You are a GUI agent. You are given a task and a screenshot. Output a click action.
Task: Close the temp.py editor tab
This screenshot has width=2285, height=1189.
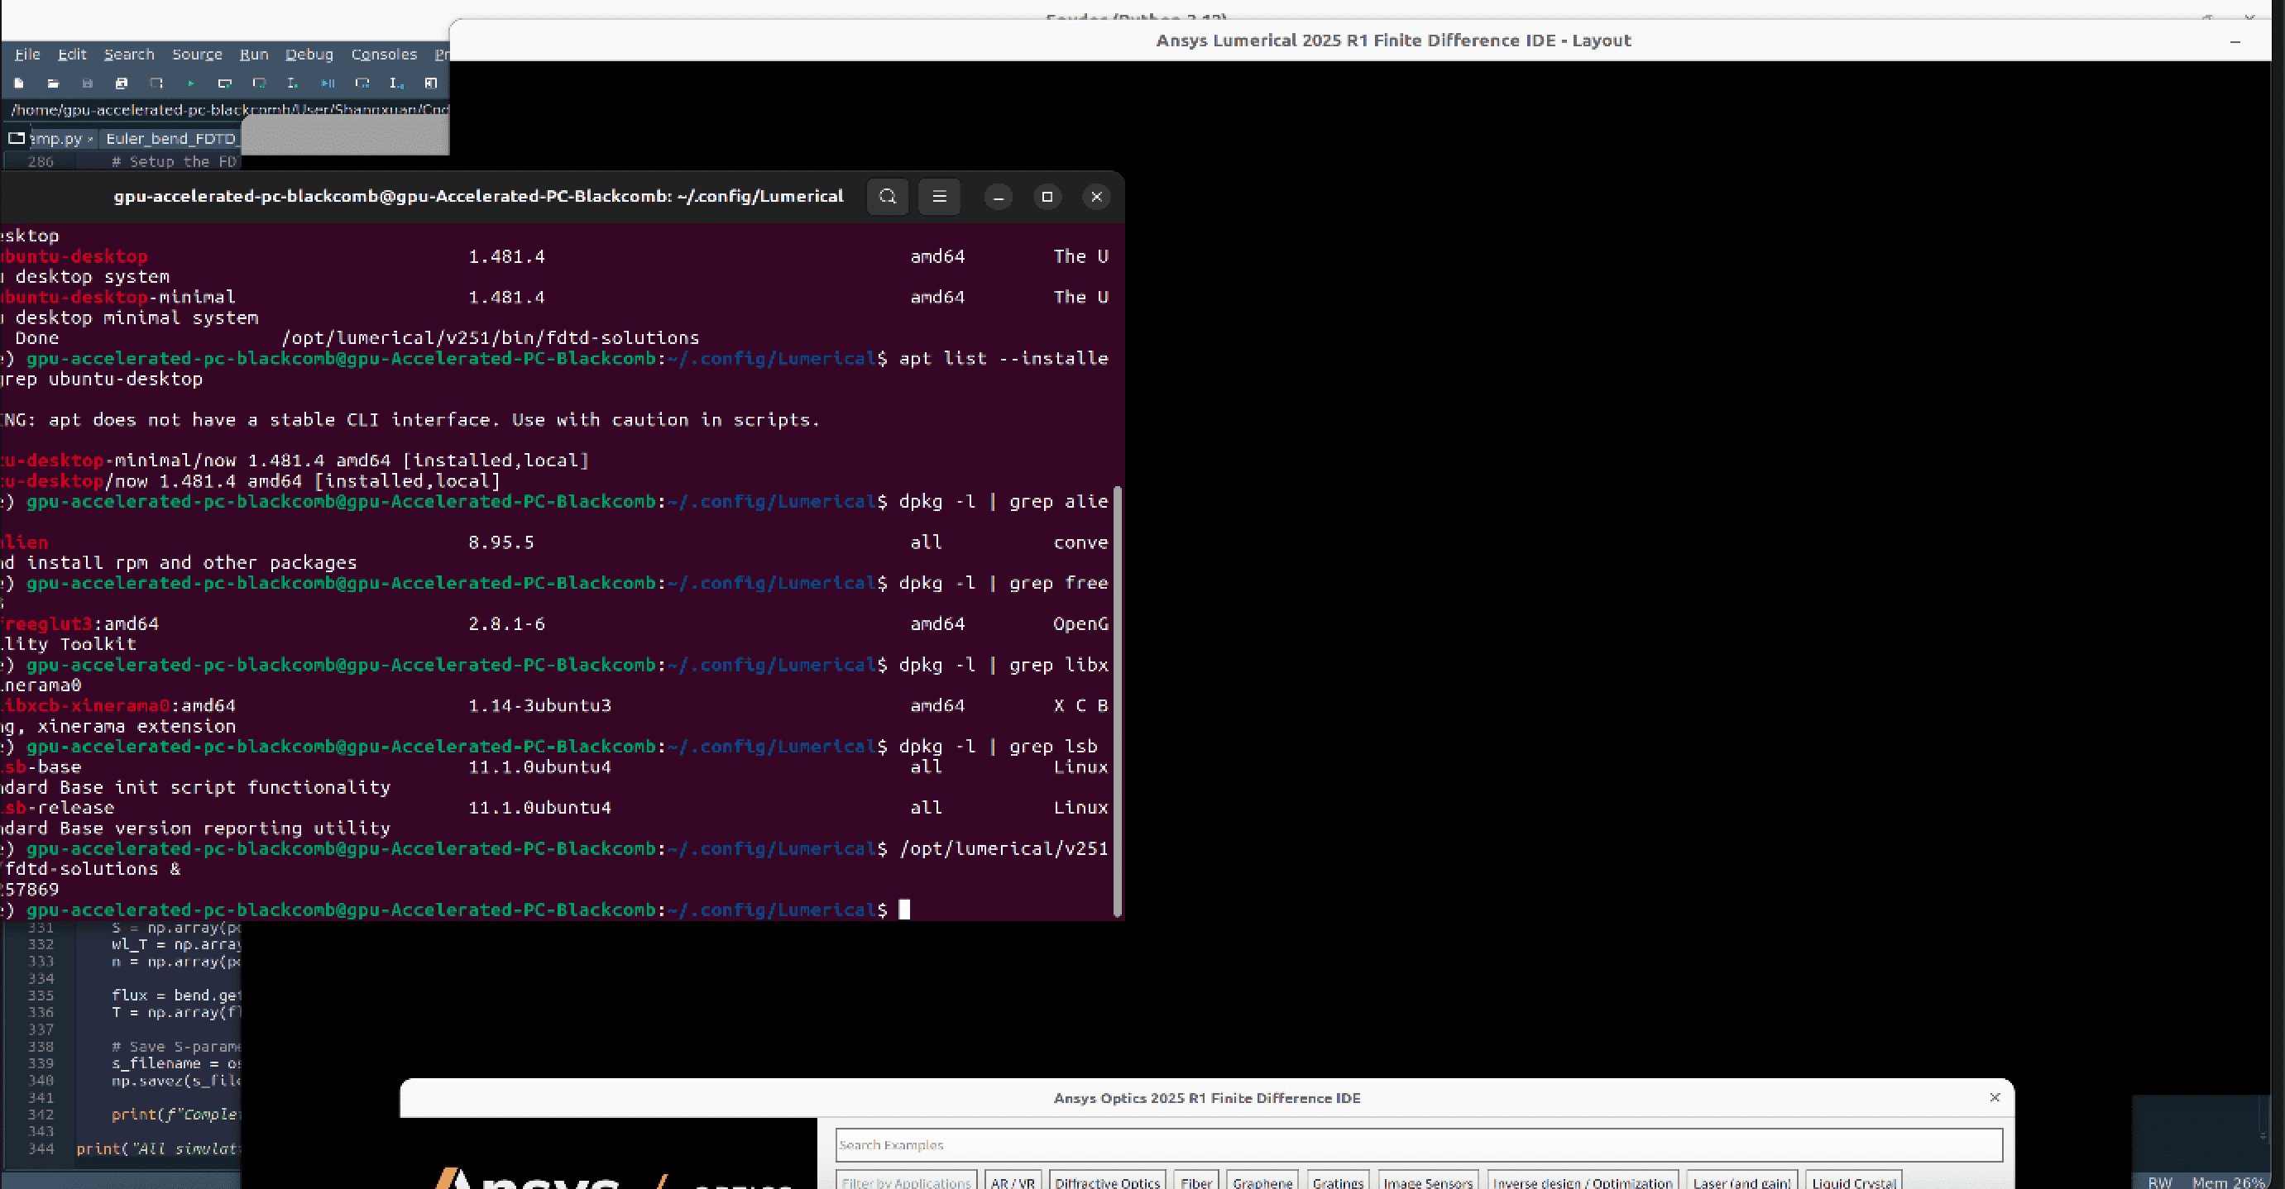click(x=90, y=139)
